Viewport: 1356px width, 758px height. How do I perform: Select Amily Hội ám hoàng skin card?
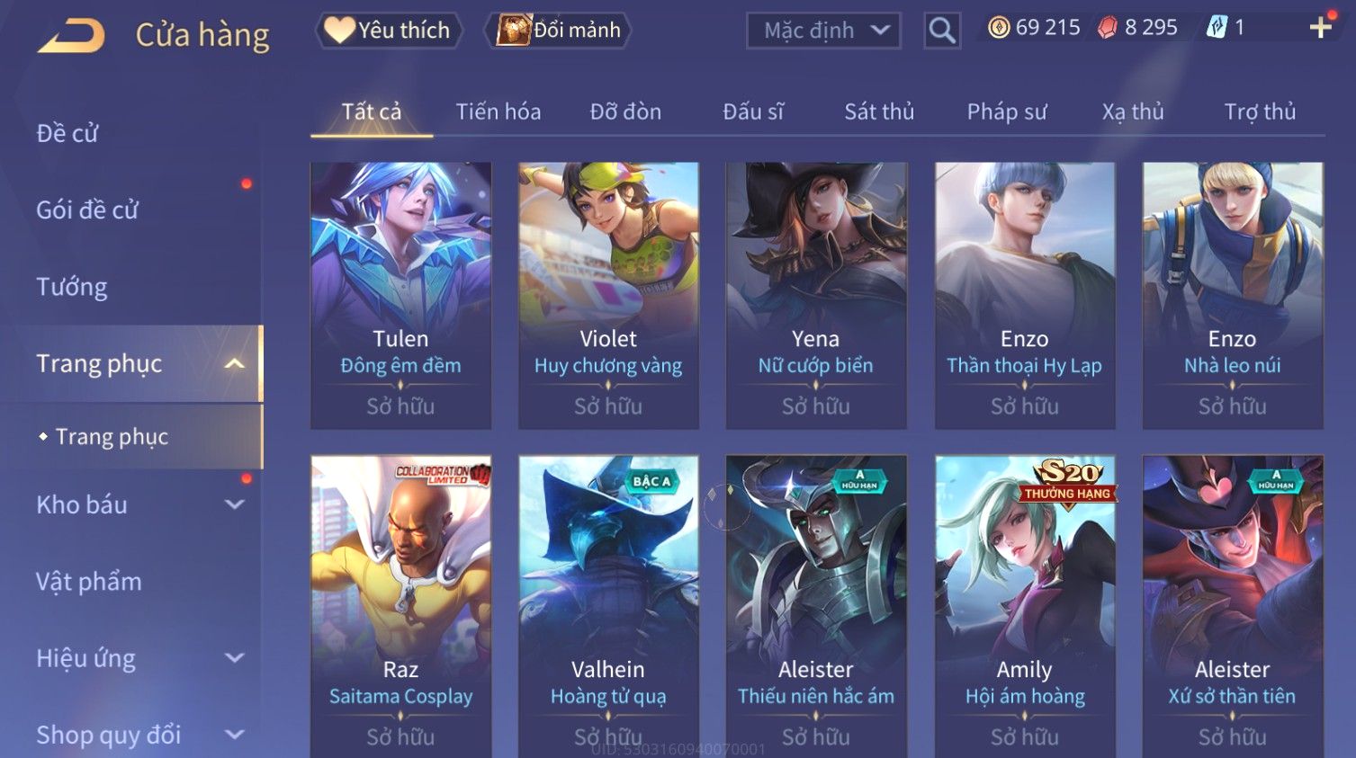(x=1025, y=606)
